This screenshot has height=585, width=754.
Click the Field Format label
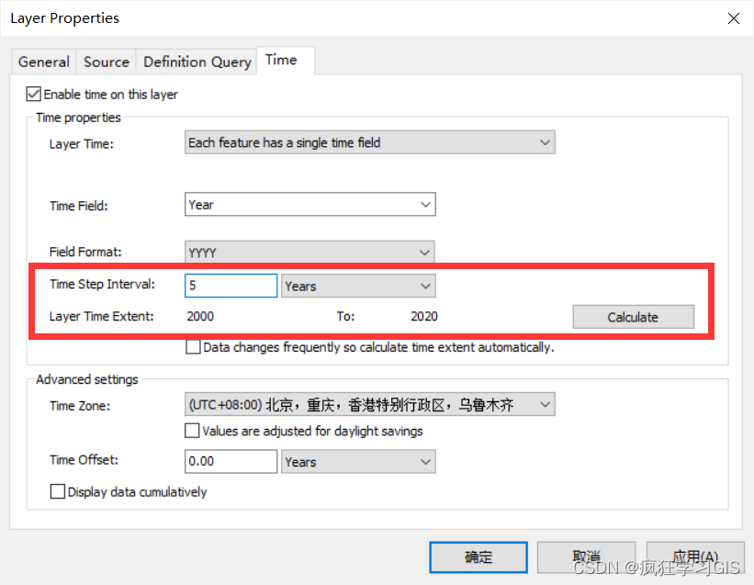click(85, 252)
